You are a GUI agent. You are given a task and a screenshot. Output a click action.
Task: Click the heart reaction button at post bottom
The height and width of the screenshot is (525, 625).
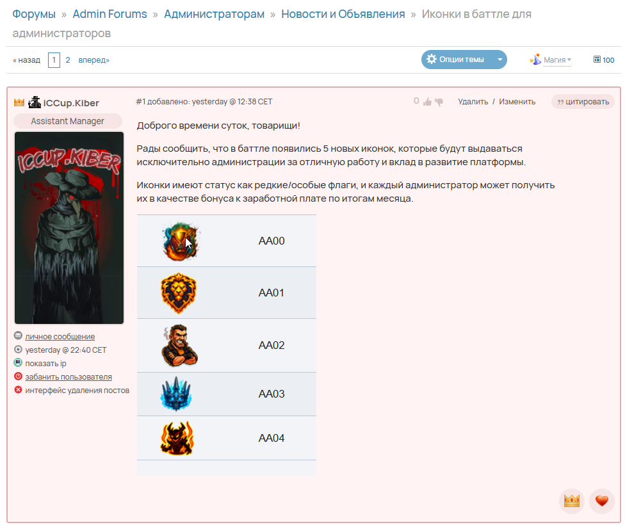click(x=601, y=501)
